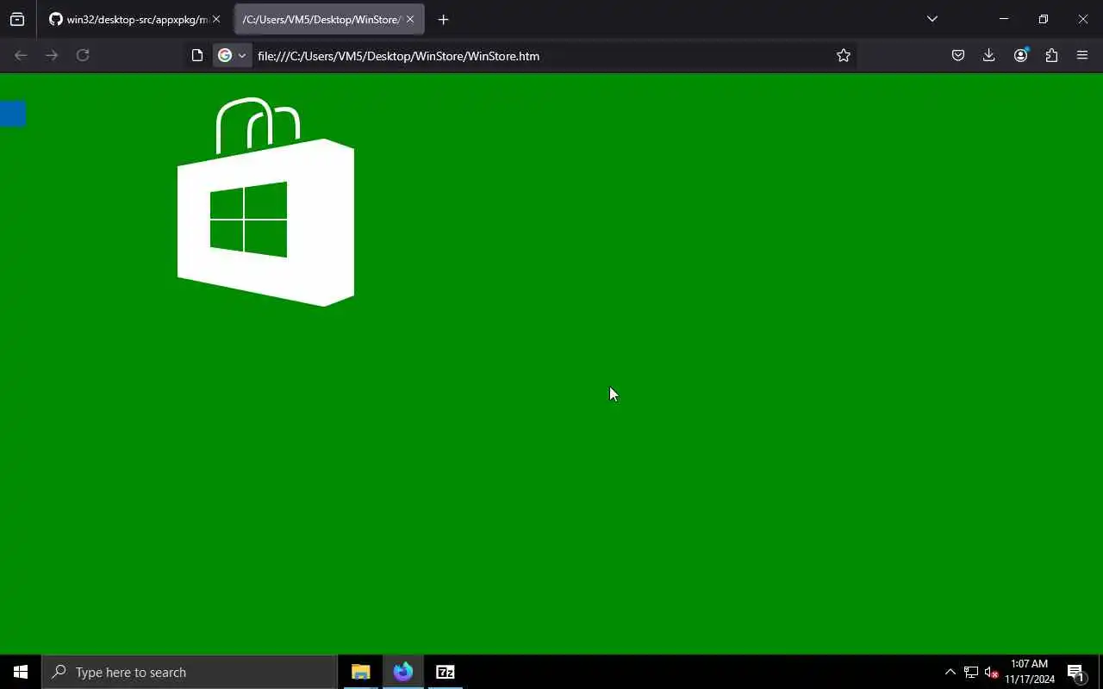Bookmark this page with star icon

click(844, 55)
